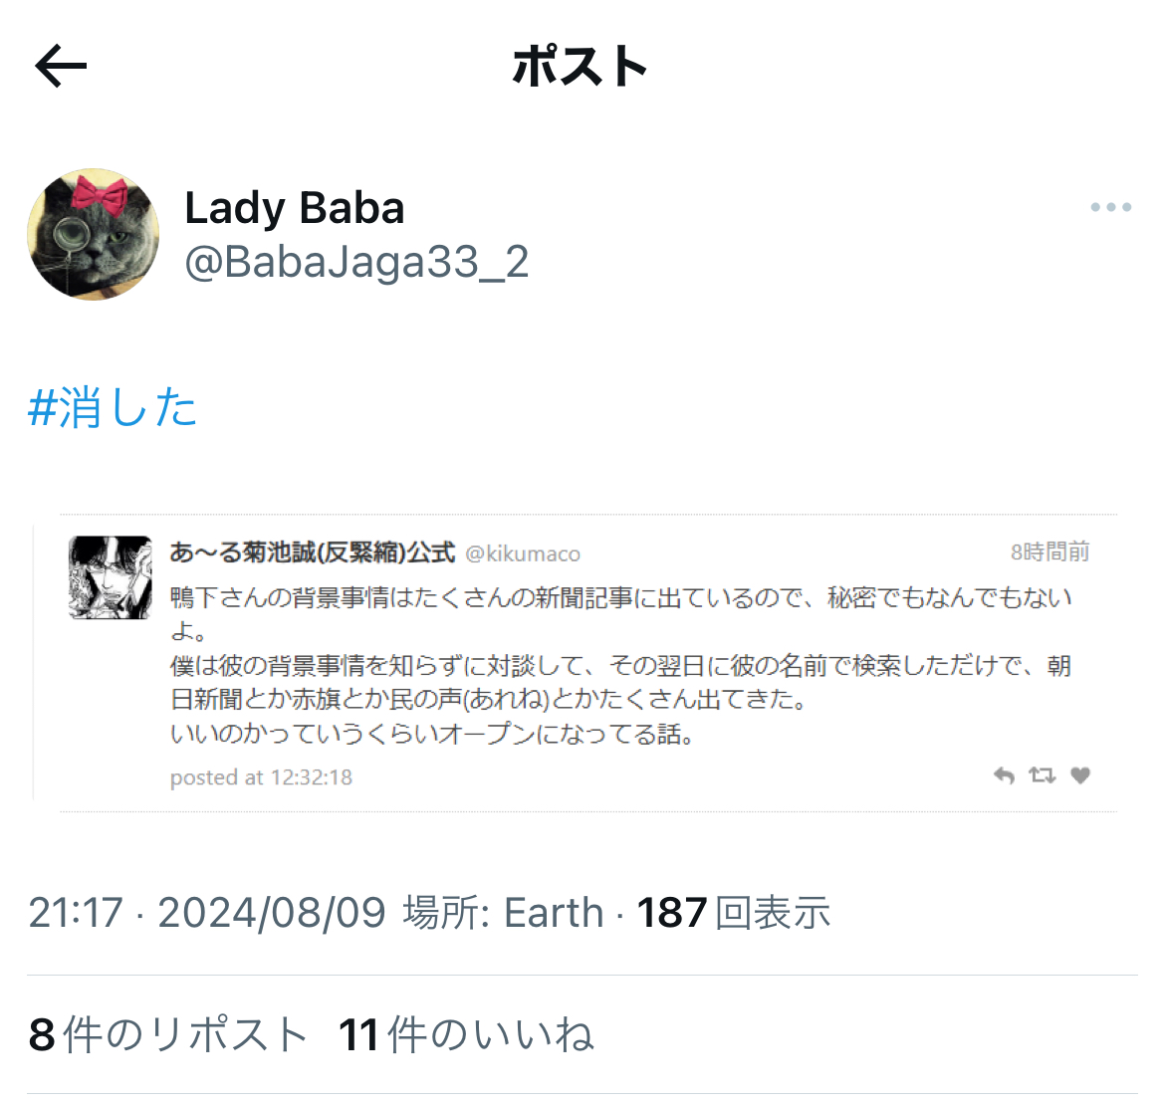The width and height of the screenshot is (1165, 1104).
Task: Click the manga-style avatar in embedded tweet
Action: [x=111, y=577]
